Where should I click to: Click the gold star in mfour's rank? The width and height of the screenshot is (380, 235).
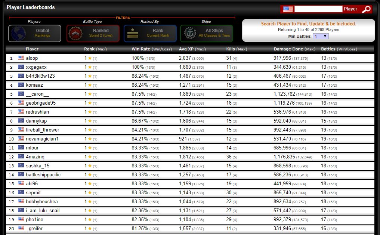pyautogui.click(x=90, y=148)
